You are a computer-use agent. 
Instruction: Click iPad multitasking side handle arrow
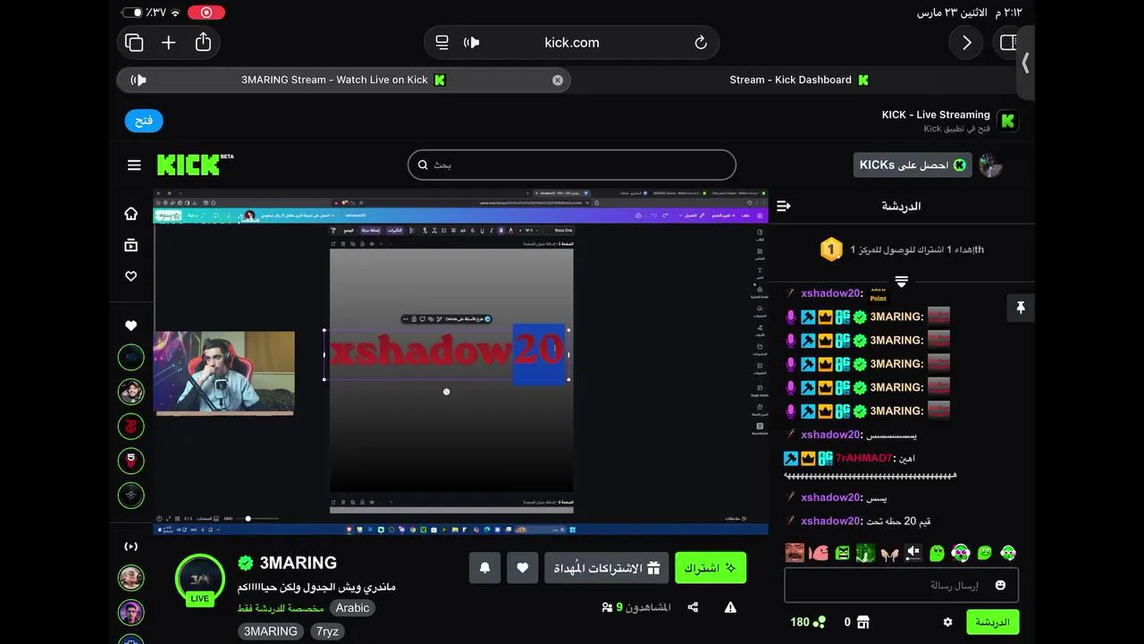click(x=1026, y=64)
